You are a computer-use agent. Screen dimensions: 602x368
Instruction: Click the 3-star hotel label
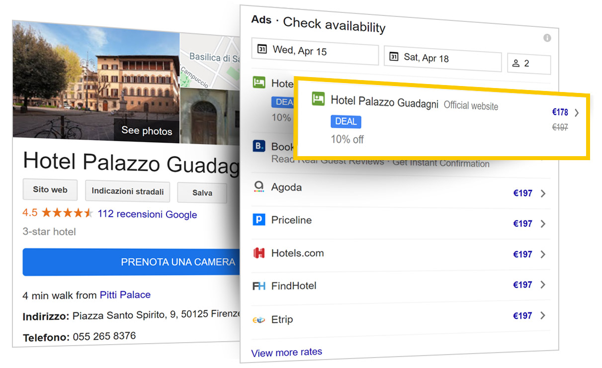tap(49, 232)
